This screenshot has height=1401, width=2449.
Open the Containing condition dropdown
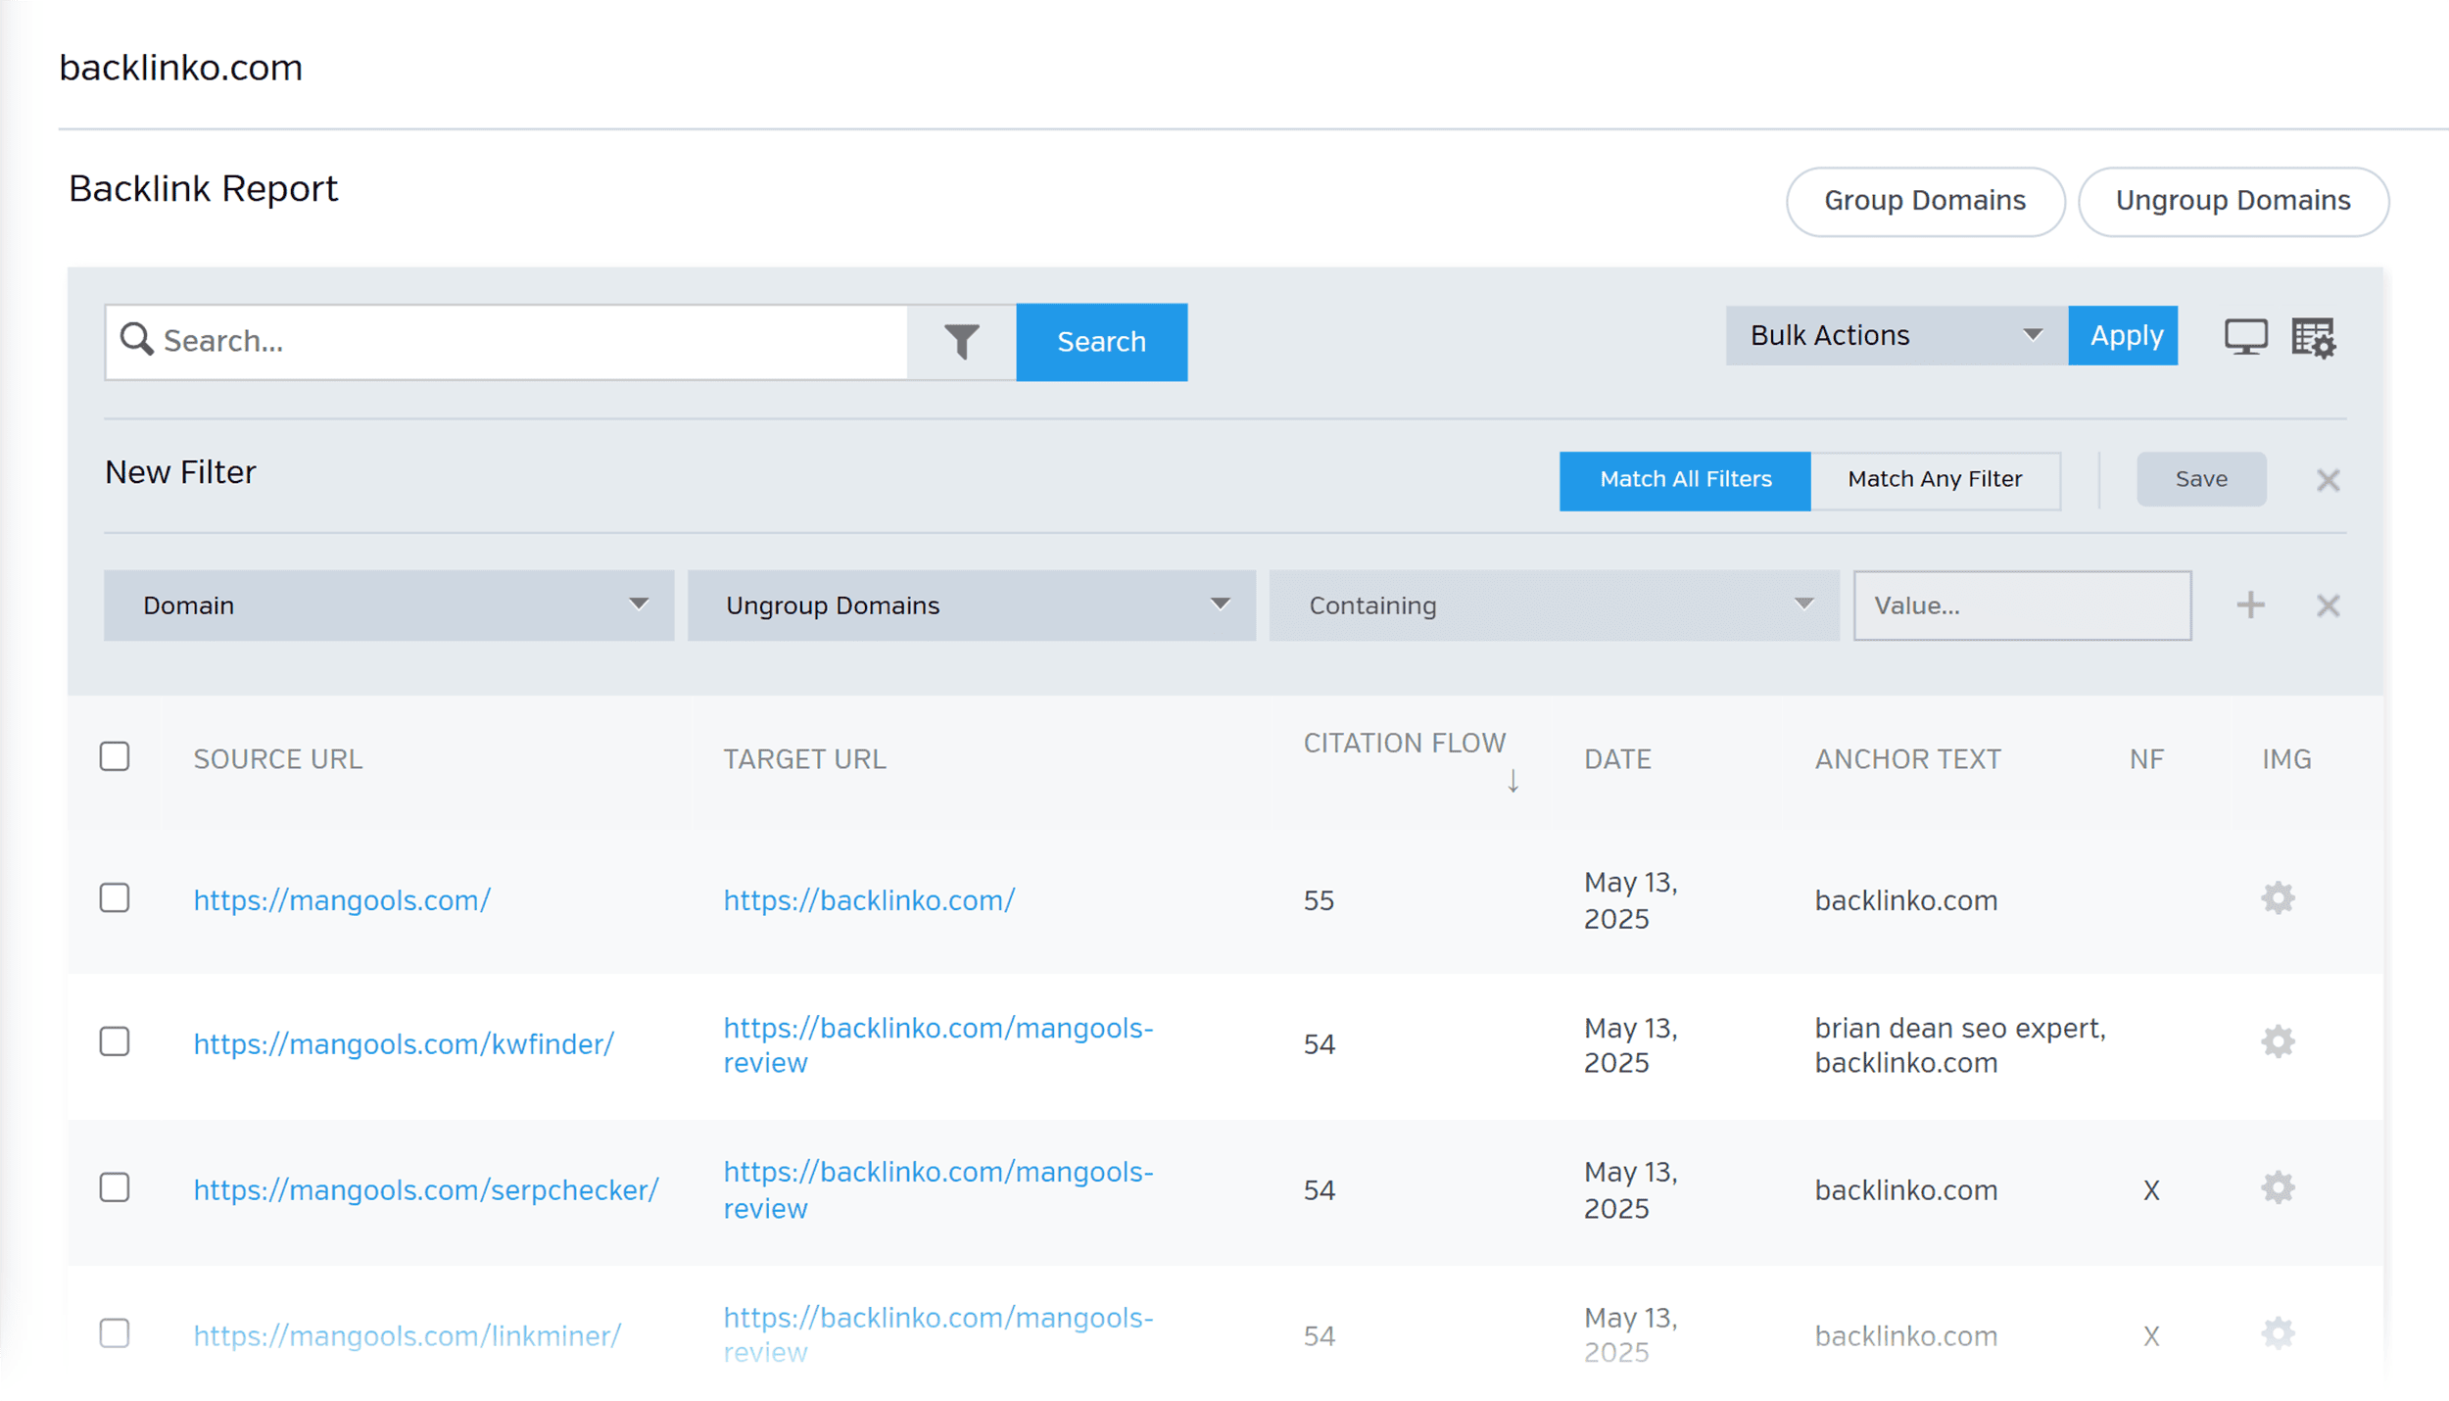[x=1554, y=605]
